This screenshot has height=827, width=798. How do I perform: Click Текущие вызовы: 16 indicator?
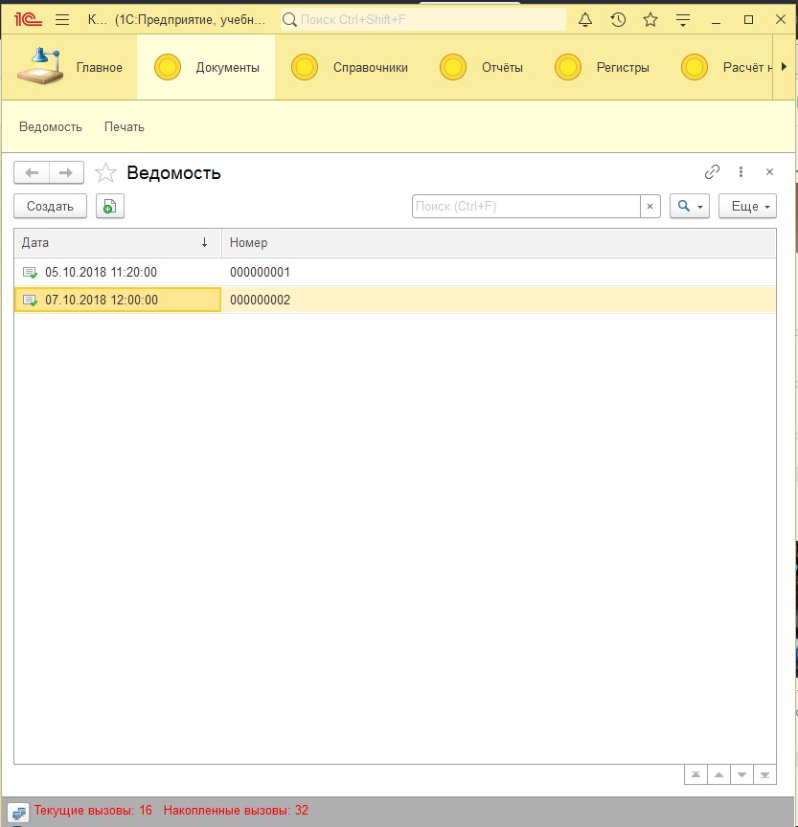click(93, 810)
